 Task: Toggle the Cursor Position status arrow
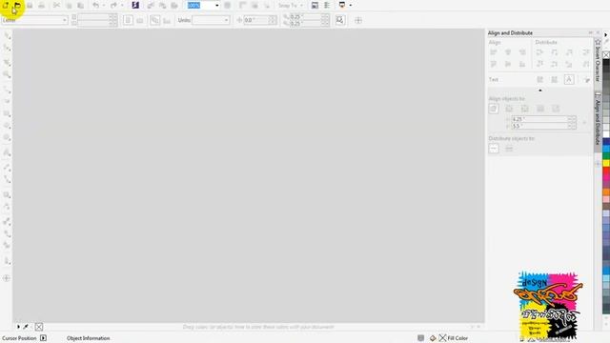click(x=43, y=338)
